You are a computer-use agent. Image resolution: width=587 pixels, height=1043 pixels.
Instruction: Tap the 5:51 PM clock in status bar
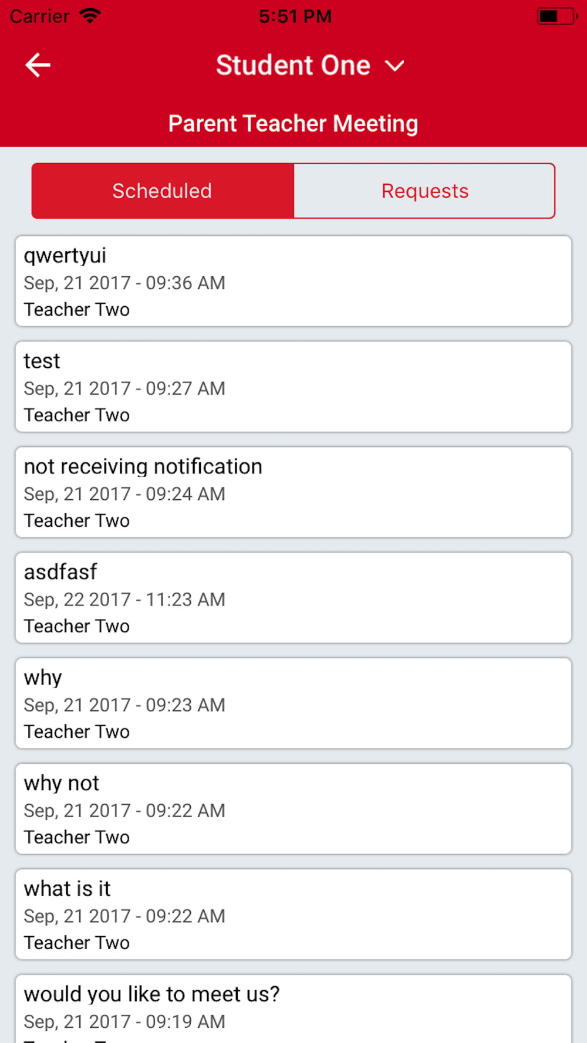(x=295, y=16)
